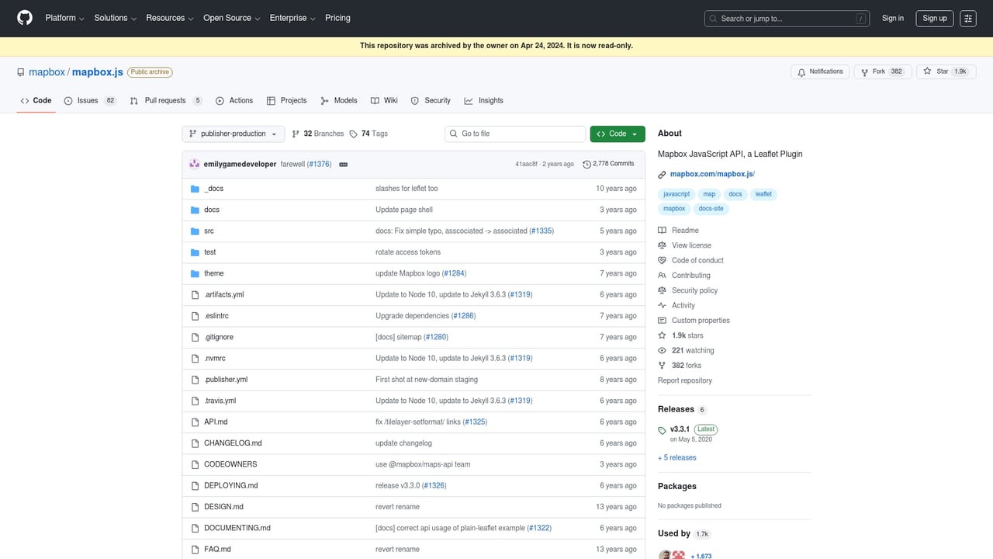
Task: Click the commit message ellipsis toggle
Action: click(x=342, y=164)
